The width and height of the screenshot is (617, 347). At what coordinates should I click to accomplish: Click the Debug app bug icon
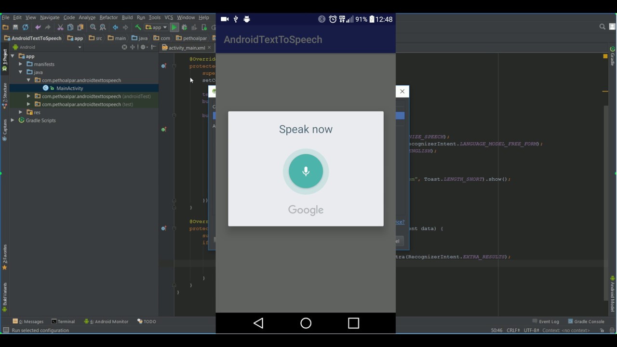pyautogui.click(x=184, y=27)
